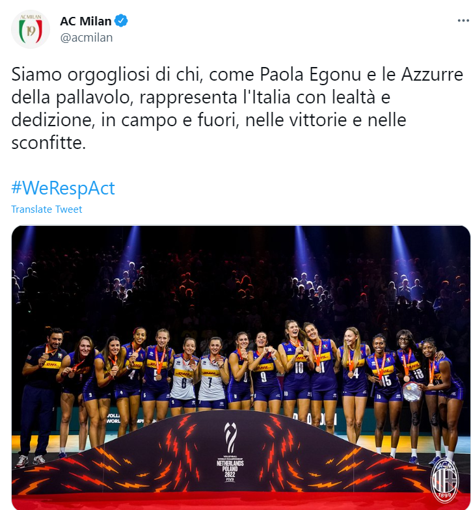Open the #WeRespAct hashtag
This screenshot has height=510, width=471.
tap(63, 187)
